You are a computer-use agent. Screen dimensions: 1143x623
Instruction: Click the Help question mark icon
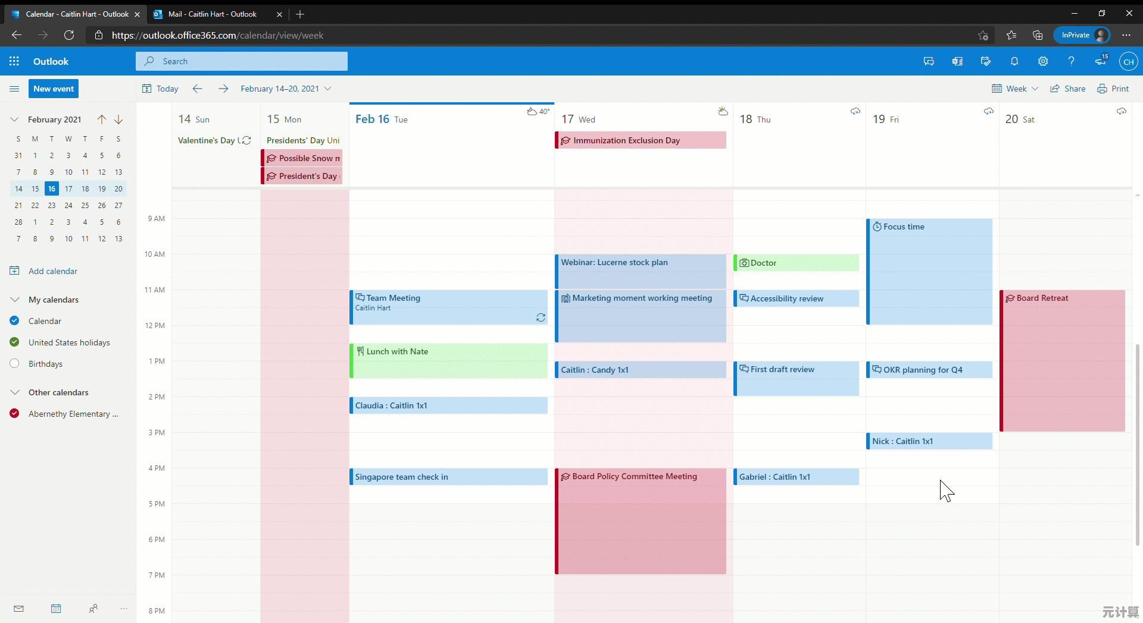pos(1071,61)
